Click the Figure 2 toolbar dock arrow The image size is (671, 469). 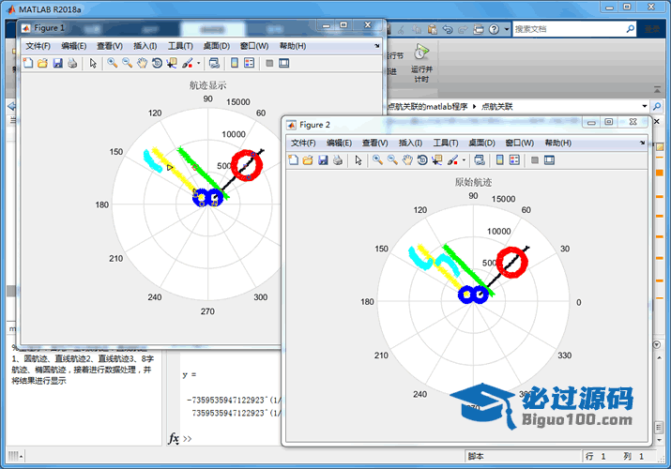point(642,143)
